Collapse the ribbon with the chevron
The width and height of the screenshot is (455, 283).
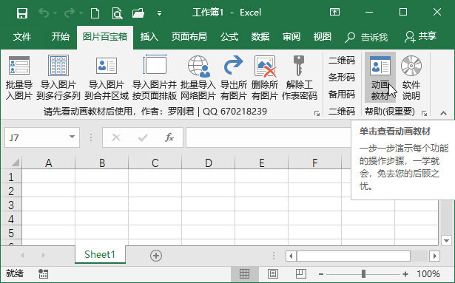coord(443,113)
